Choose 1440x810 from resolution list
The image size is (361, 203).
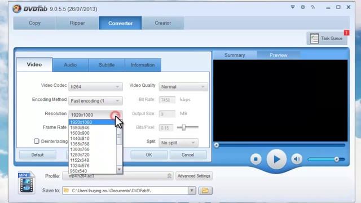click(93, 138)
